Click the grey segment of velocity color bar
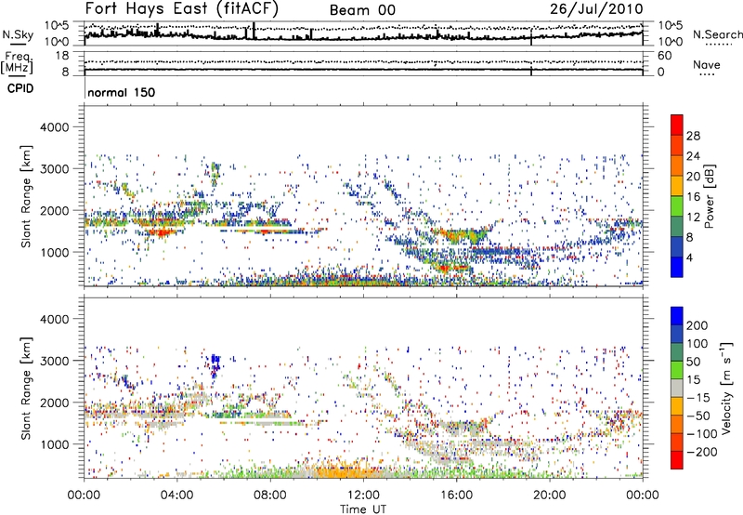 pyautogui.click(x=677, y=388)
